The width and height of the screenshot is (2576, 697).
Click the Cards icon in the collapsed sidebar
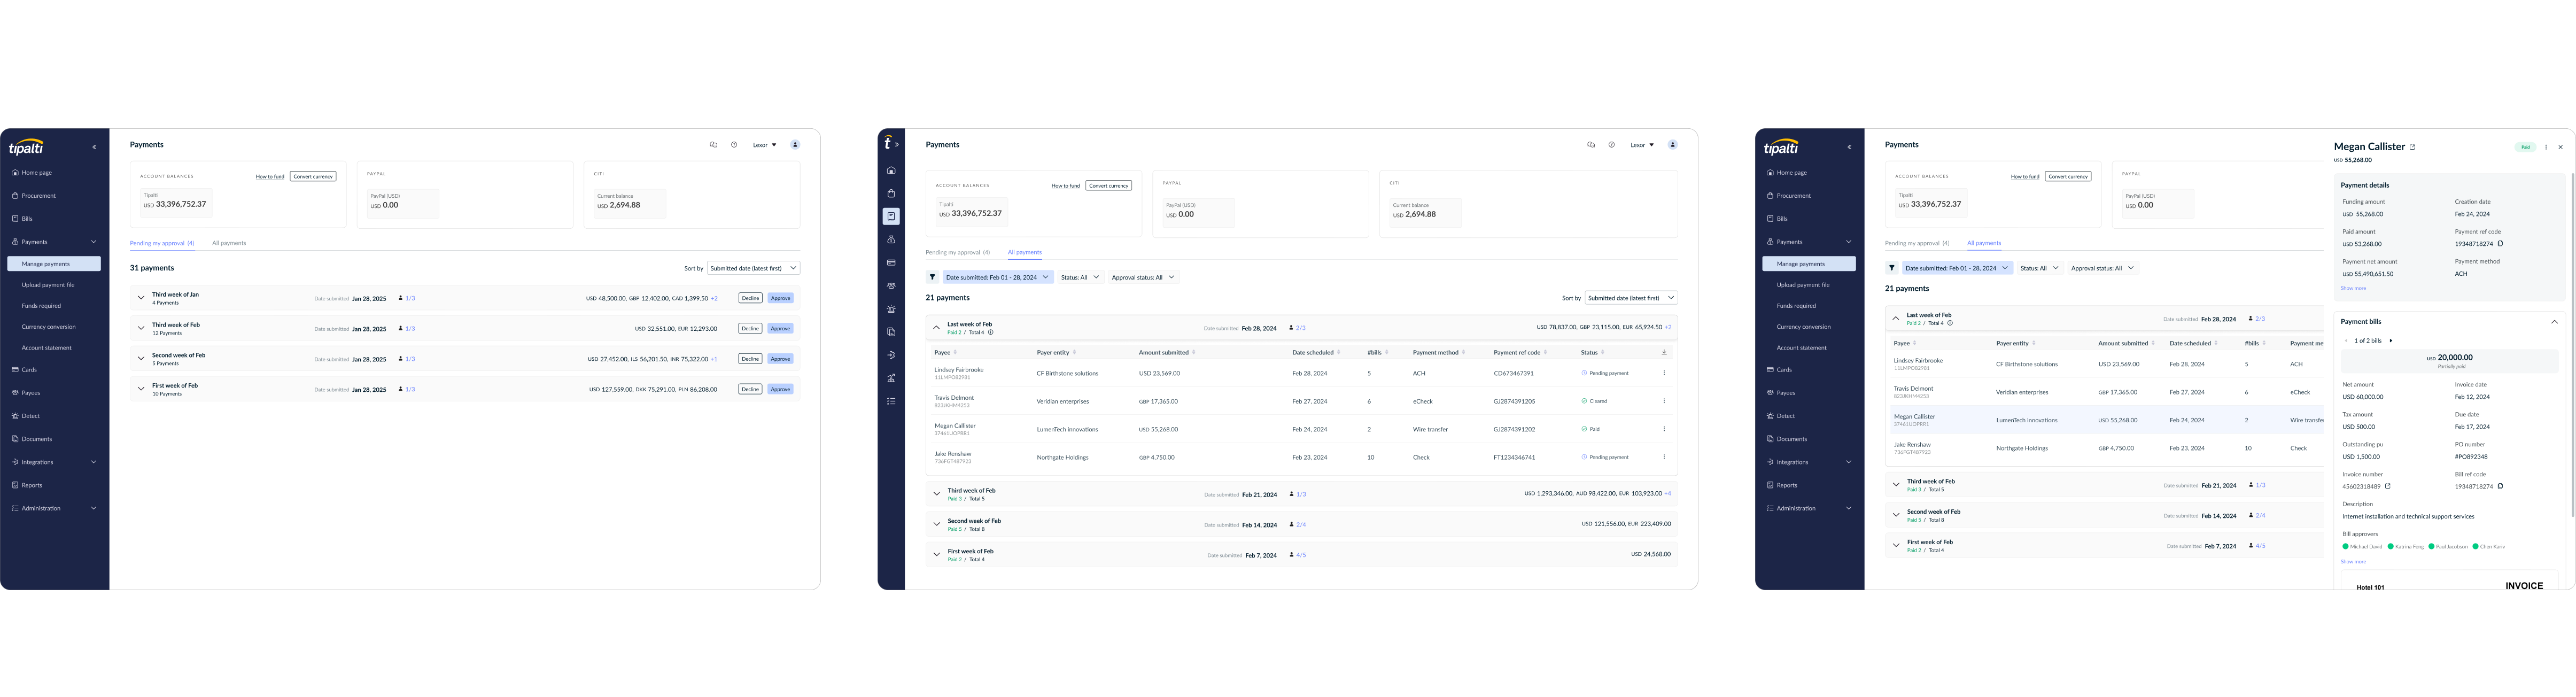891,263
